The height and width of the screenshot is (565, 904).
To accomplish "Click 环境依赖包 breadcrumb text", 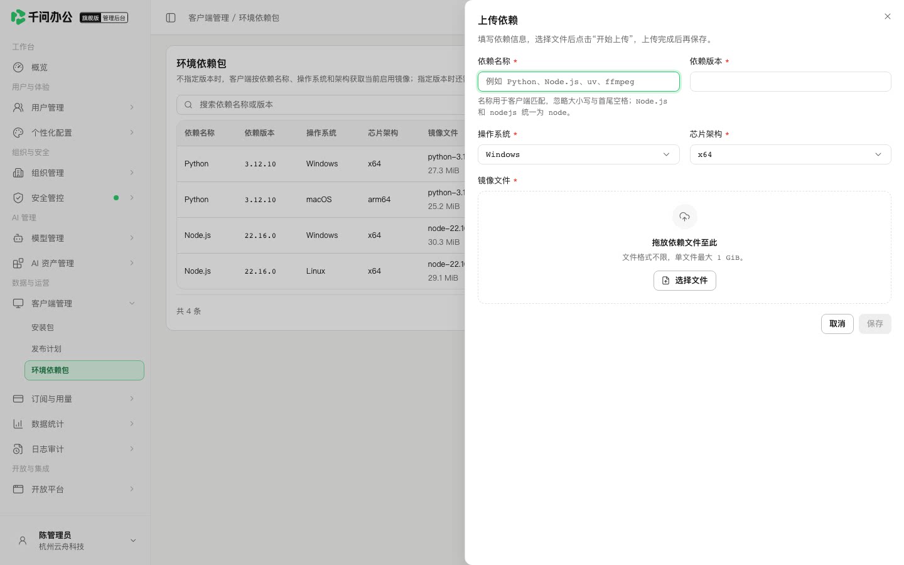I will coord(259,18).
